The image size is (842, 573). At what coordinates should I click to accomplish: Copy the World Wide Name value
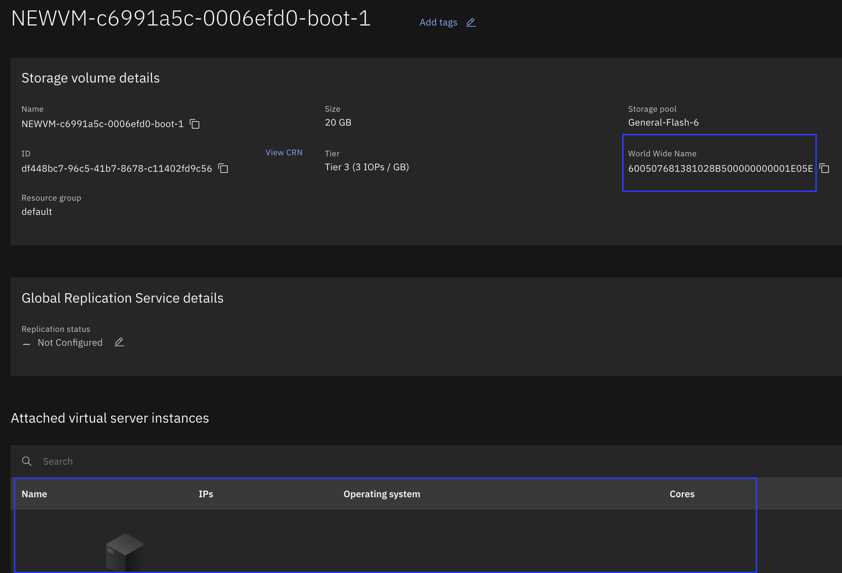[x=824, y=168]
